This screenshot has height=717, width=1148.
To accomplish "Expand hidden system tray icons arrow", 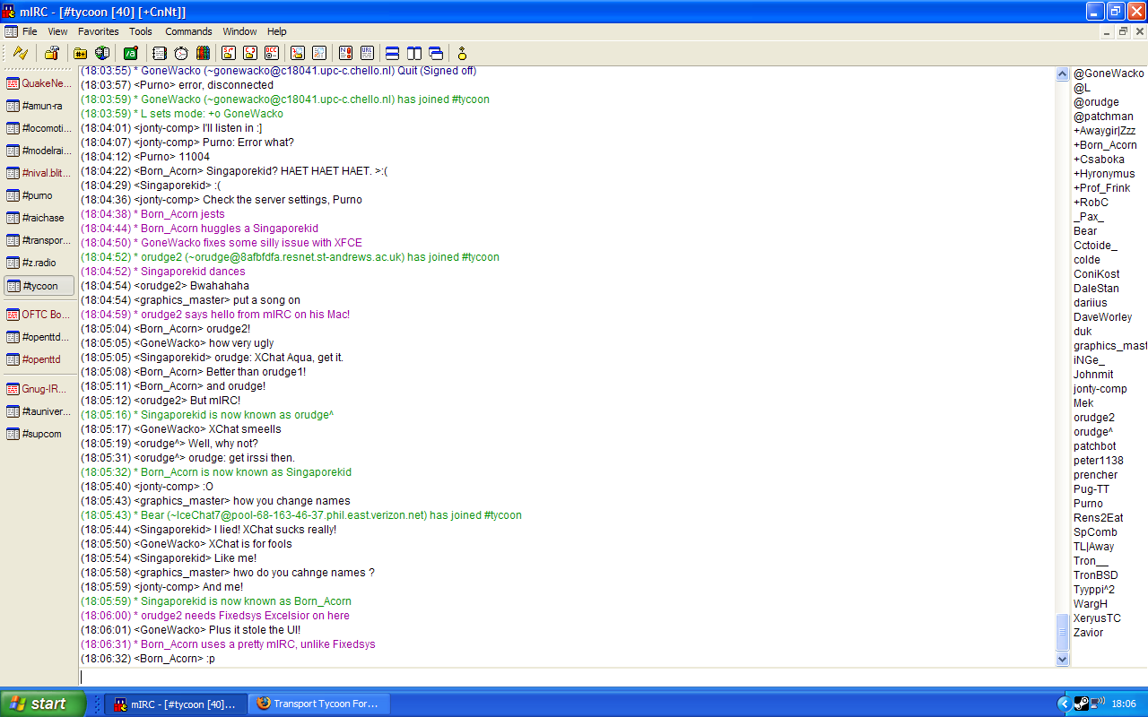I will [x=1064, y=704].
